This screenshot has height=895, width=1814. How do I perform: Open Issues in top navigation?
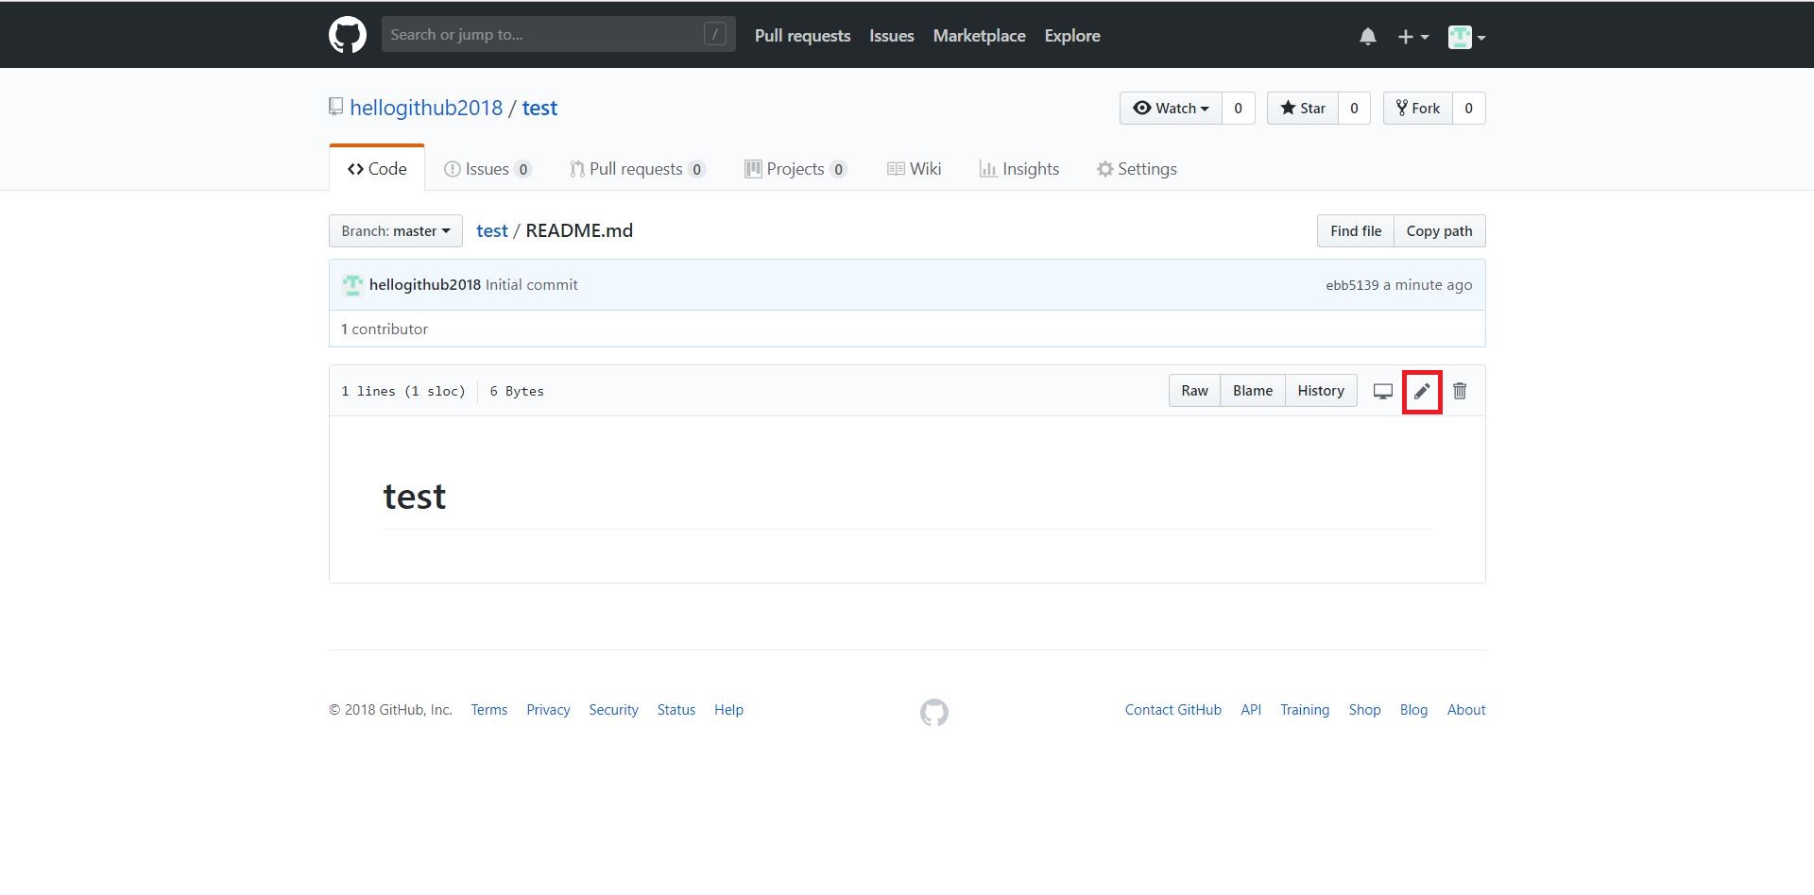tap(892, 36)
